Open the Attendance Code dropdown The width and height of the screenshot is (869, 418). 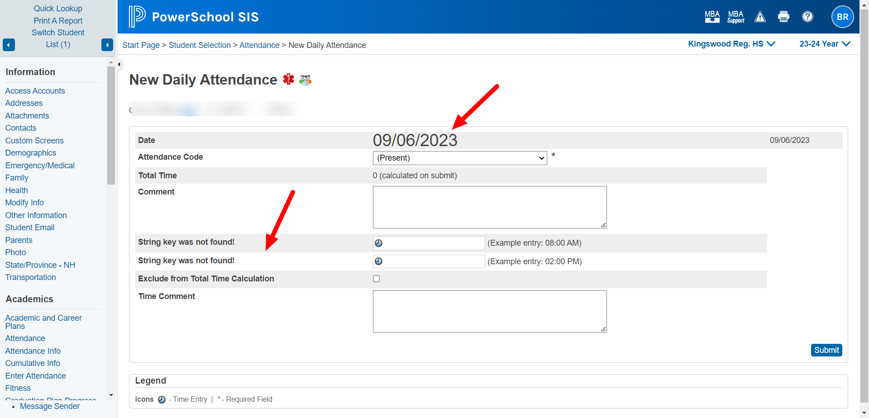(x=459, y=158)
